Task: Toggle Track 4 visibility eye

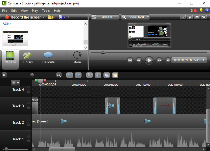Action: pos(28,87)
